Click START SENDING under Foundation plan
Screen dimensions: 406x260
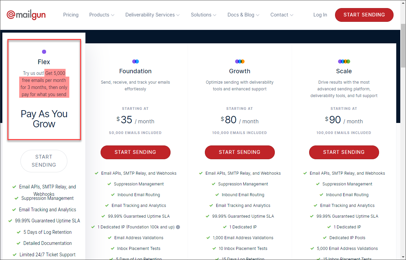click(x=136, y=152)
